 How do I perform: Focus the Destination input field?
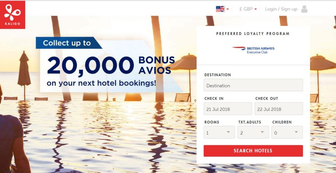pyautogui.click(x=253, y=85)
